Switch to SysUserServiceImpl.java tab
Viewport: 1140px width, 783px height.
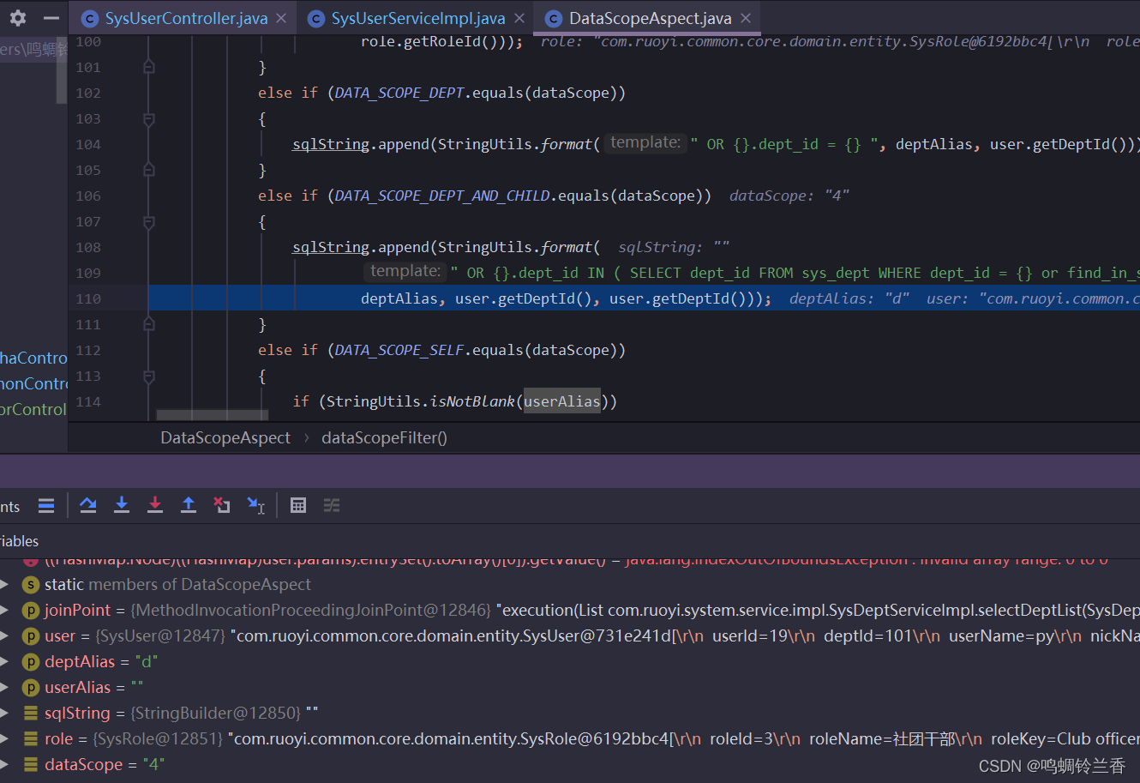click(418, 18)
